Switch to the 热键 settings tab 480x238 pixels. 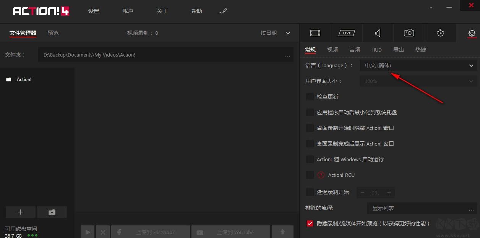(x=420, y=49)
